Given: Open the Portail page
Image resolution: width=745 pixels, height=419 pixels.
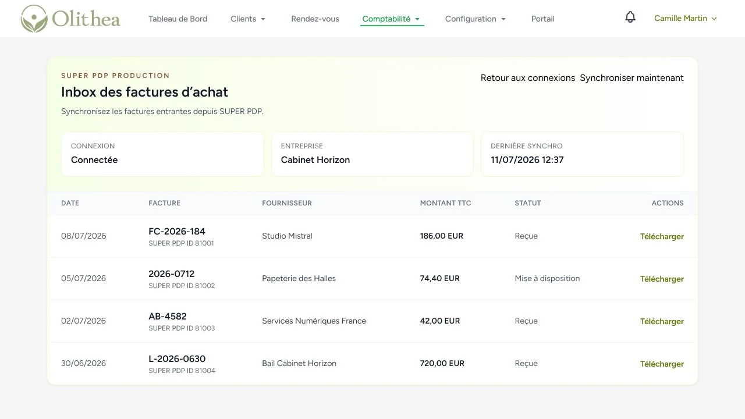Looking at the screenshot, I should click(542, 19).
